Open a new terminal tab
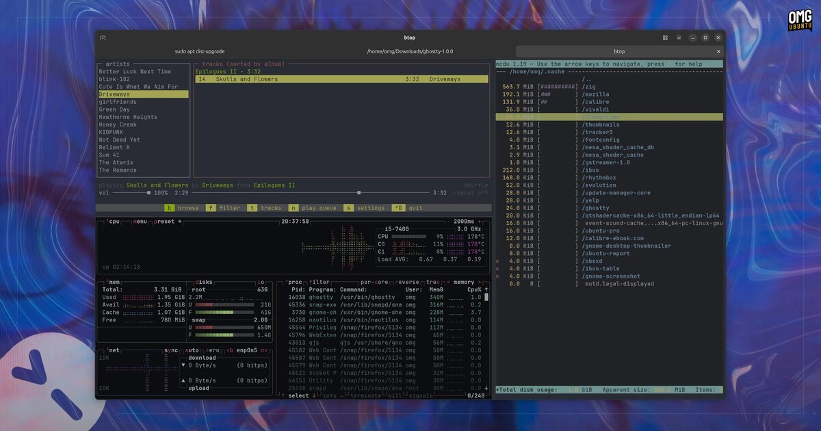 coord(103,38)
